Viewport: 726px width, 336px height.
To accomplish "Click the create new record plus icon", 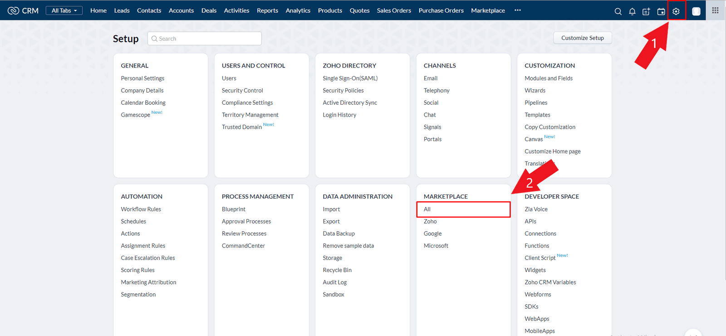I will pos(647,11).
